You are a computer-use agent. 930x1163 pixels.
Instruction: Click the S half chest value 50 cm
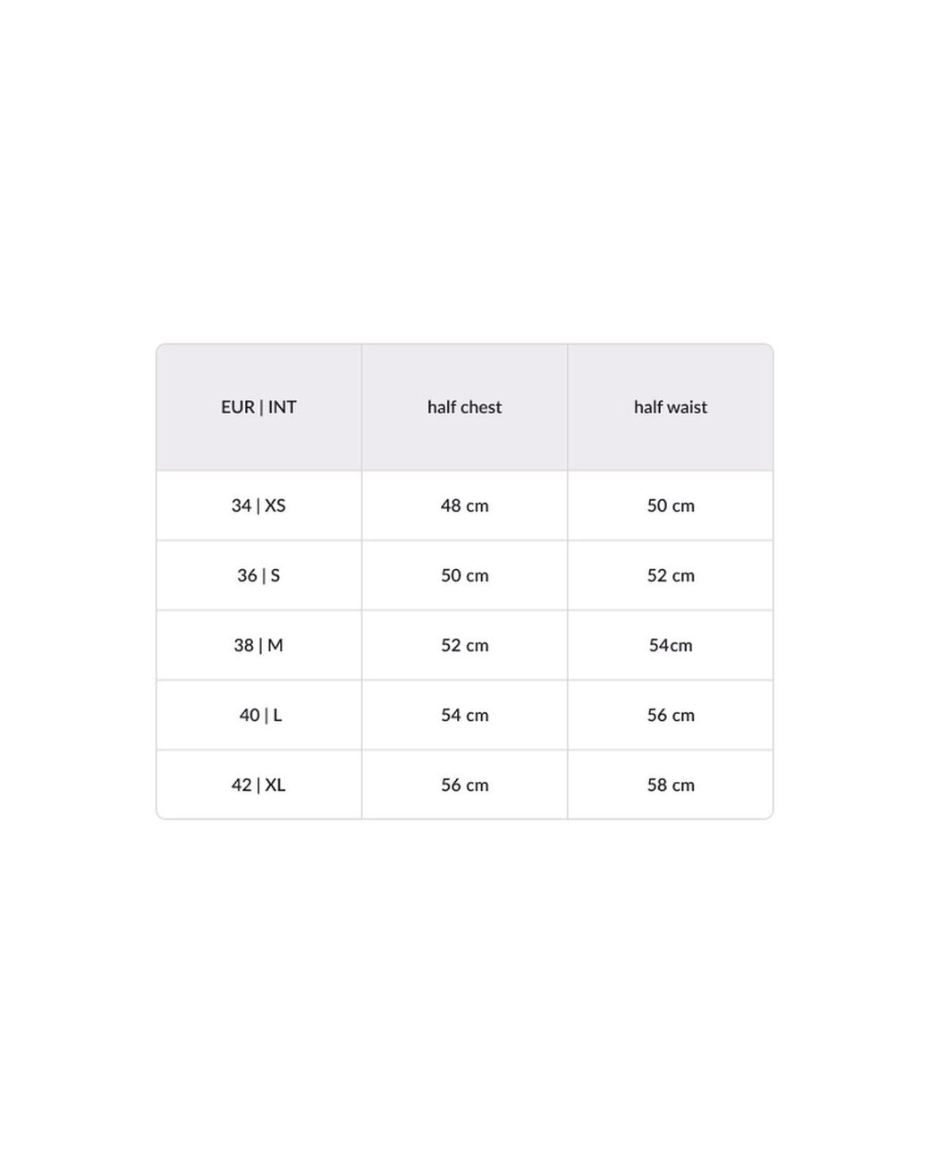tap(464, 575)
